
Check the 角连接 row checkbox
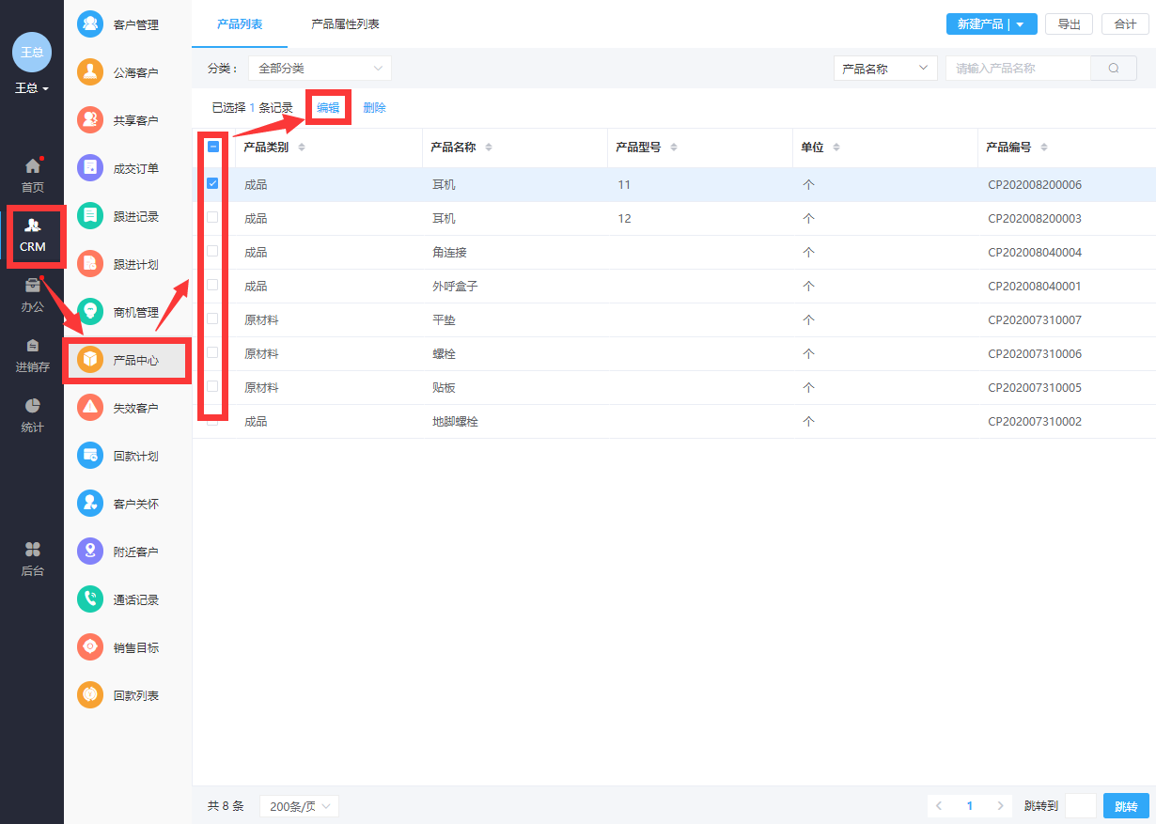pyautogui.click(x=212, y=251)
